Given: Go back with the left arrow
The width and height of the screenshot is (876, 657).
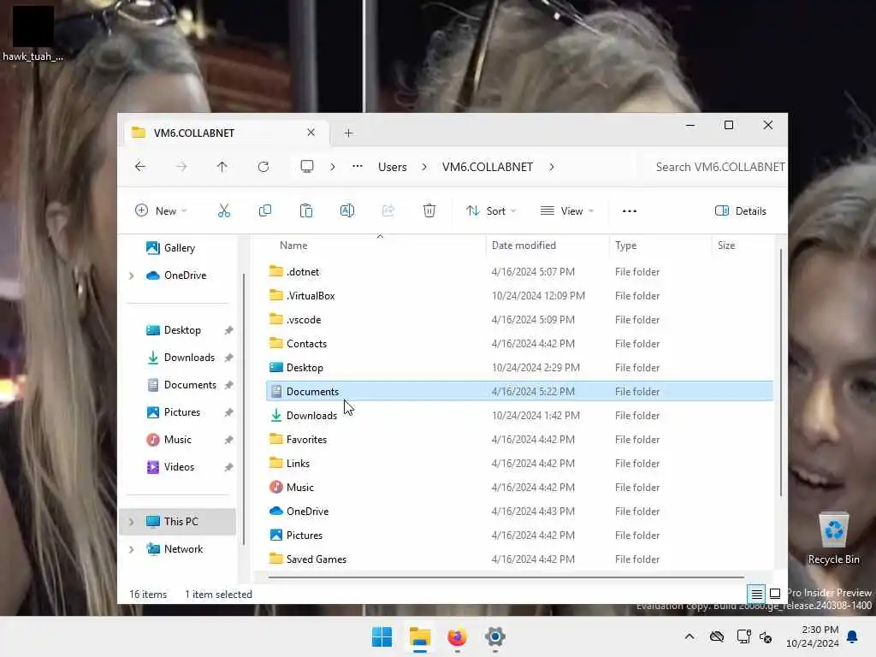Looking at the screenshot, I should [140, 167].
